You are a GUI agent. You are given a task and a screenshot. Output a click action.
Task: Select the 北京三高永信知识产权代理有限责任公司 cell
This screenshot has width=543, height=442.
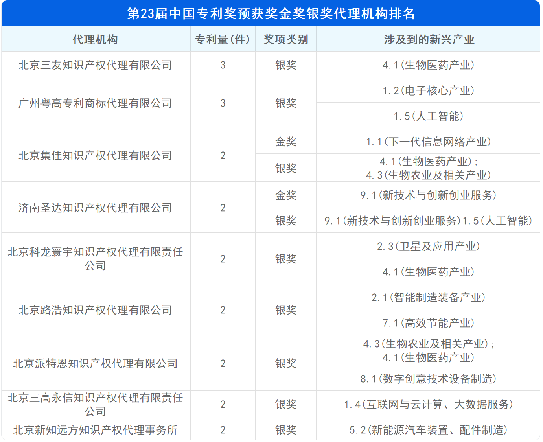(96, 404)
